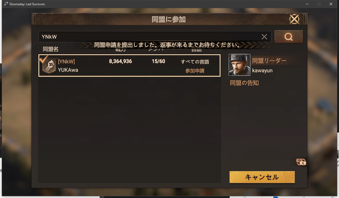Click the キャンセル button

tap(262, 177)
